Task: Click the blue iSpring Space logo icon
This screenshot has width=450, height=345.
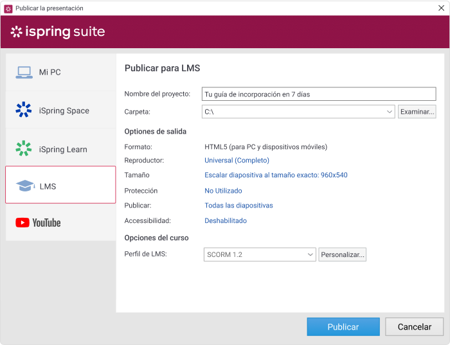Action: tap(24, 110)
